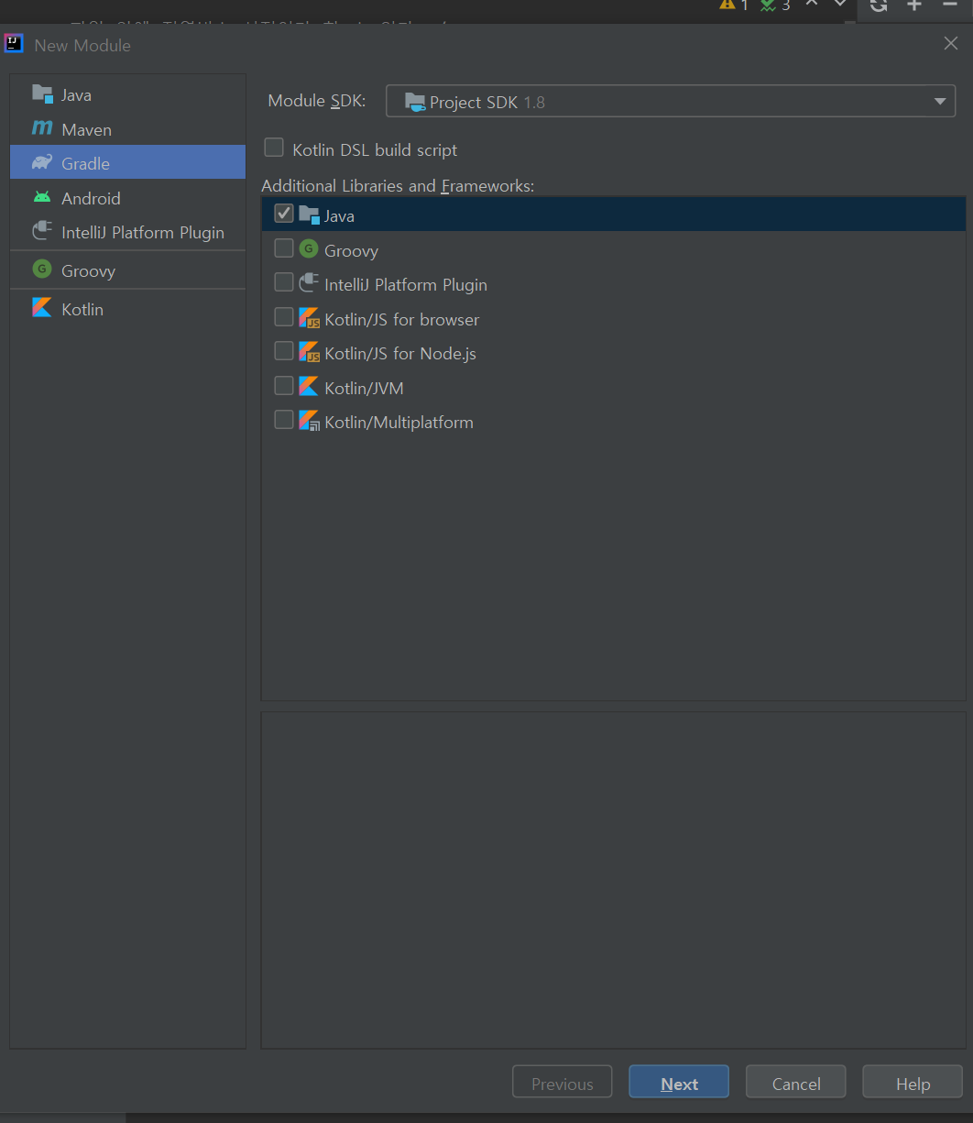Check Kotlin/JS for Node.js checkbox

point(284,351)
